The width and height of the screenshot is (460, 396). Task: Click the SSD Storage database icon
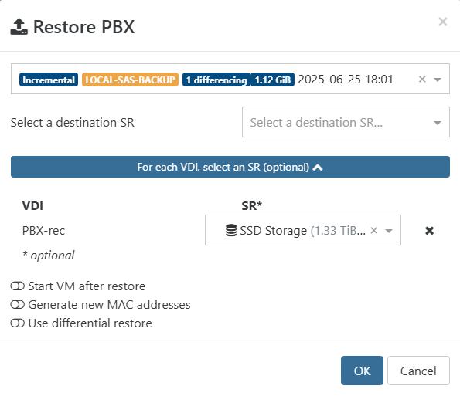(231, 230)
